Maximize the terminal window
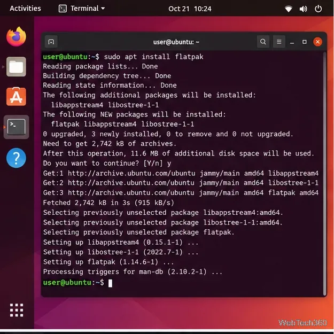Image resolution: width=334 pixels, height=334 pixels. coord(305,42)
